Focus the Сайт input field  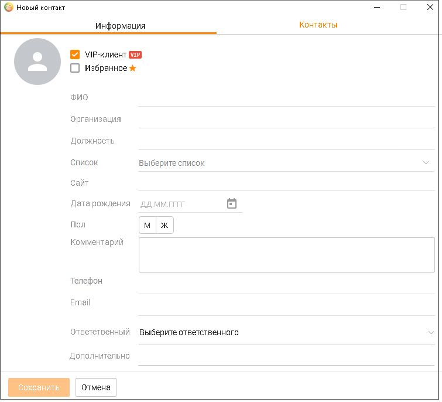coord(286,183)
